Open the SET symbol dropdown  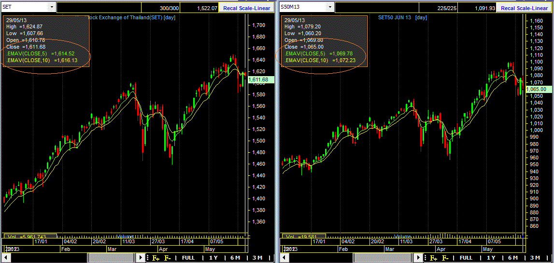[52, 7]
